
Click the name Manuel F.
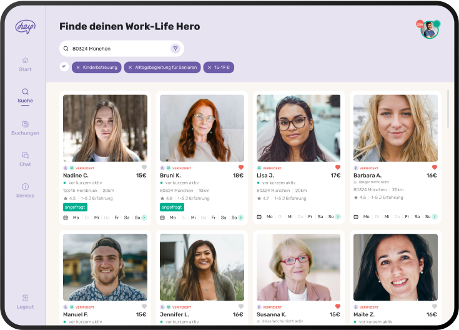pyautogui.click(x=76, y=314)
